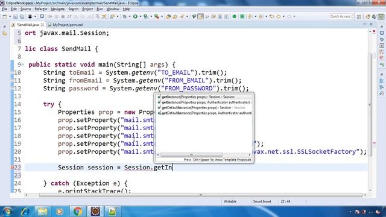This screenshot has height=217, width=386.
Task: Click the Coverage run toolbar icon
Action: (x=146, y=16)
